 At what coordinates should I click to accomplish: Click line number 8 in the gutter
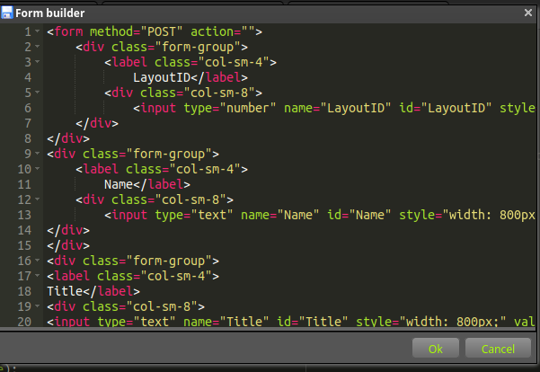pyautogui.click(x=28, y=138)
